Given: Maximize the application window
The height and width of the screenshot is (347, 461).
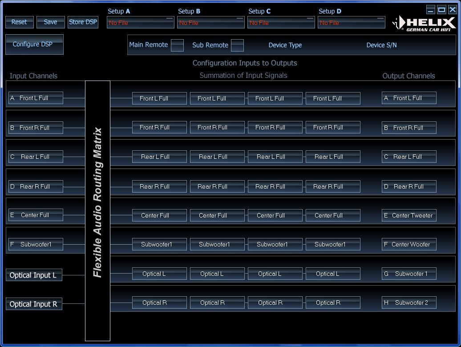Looking at the screenshot, I should [x=441, y=10].
